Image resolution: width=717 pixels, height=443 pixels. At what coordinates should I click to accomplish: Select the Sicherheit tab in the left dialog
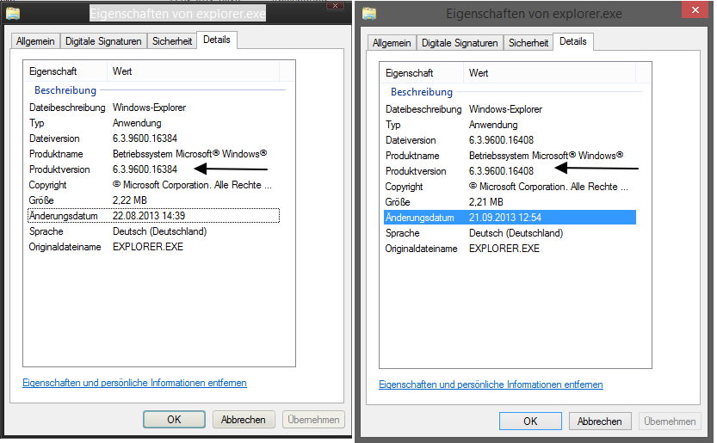coord(172,40)
